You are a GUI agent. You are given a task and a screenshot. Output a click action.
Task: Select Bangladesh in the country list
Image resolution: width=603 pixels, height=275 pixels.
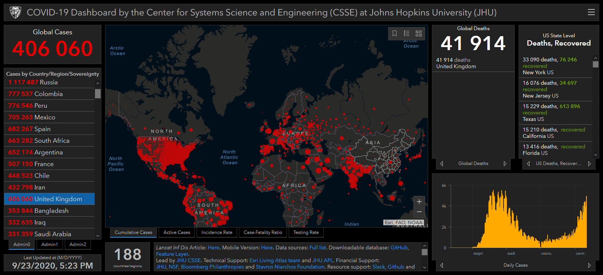(x=49, y=211)
